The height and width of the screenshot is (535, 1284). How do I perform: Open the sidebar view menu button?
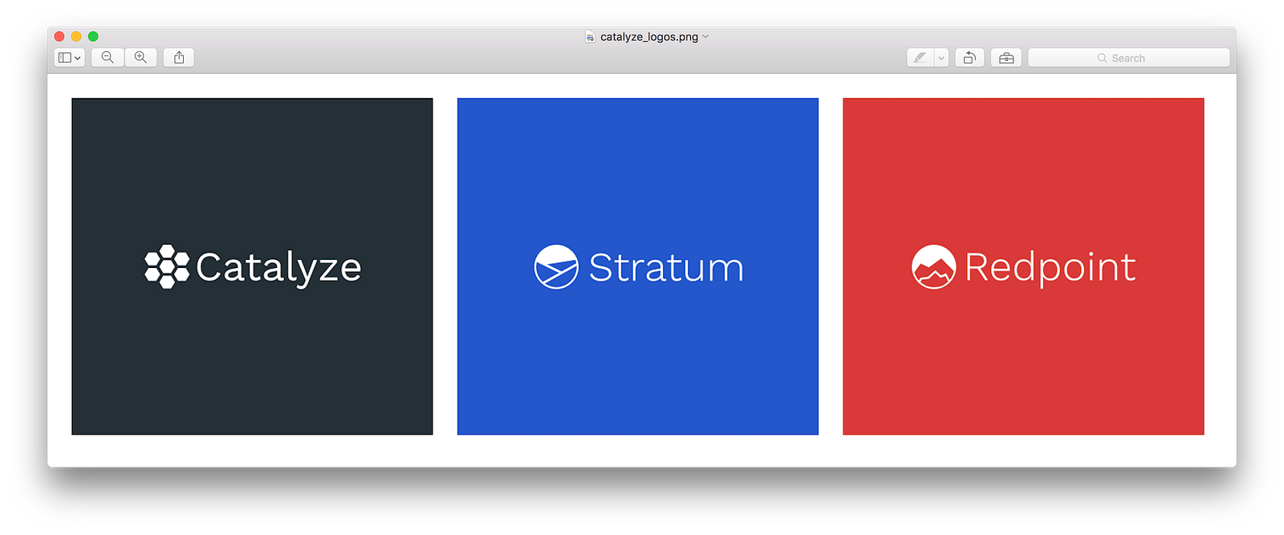pyautogui.click(x=69, y=58)
